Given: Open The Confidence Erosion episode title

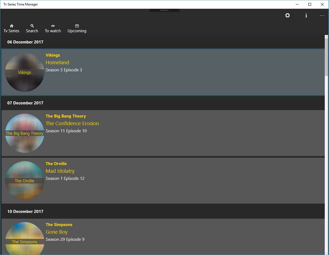Looking at the screenshot, I should pyautogui.click(x=72, y=123).
